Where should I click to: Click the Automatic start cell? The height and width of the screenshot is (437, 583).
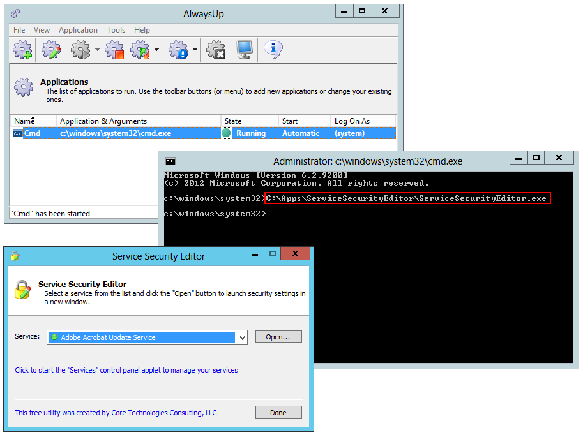300,133
